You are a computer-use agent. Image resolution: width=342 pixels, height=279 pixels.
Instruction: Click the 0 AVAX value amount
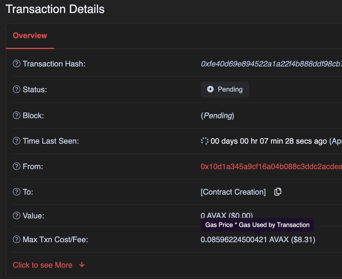point(227,215)
